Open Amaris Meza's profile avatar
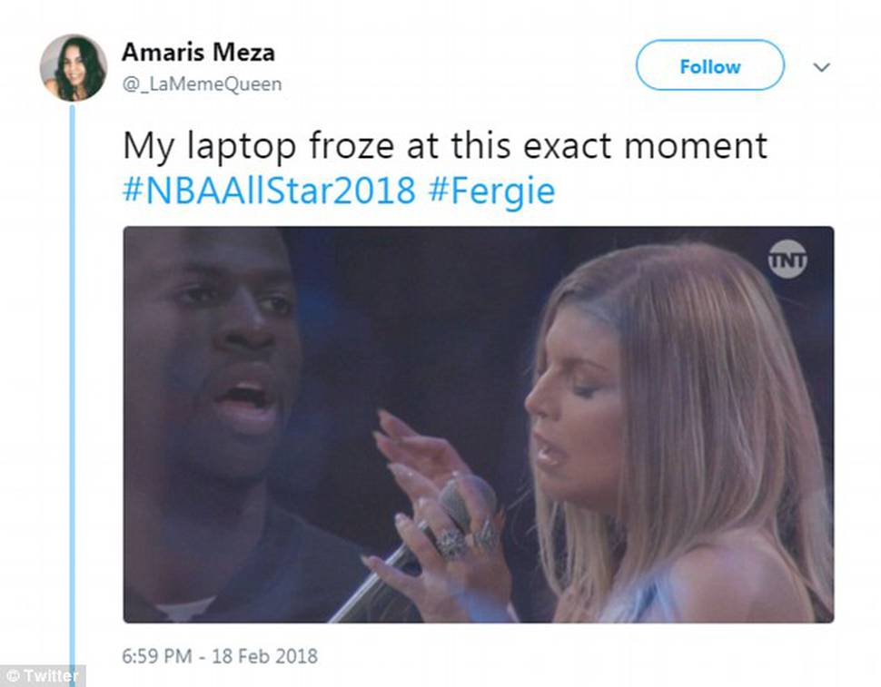 click(x=73, y=67)
